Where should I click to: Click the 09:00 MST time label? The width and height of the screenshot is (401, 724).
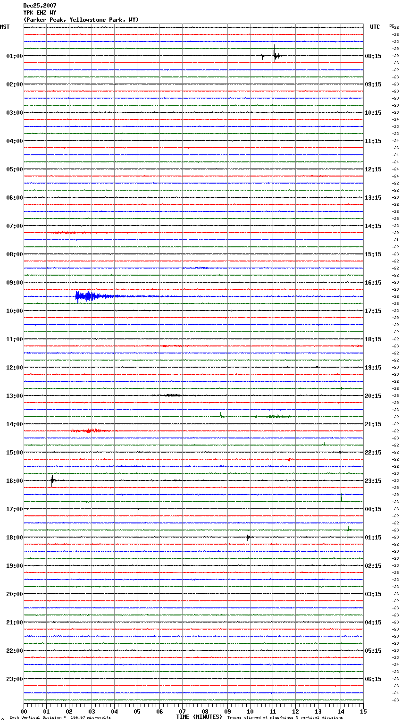click(x=15, y=283)
